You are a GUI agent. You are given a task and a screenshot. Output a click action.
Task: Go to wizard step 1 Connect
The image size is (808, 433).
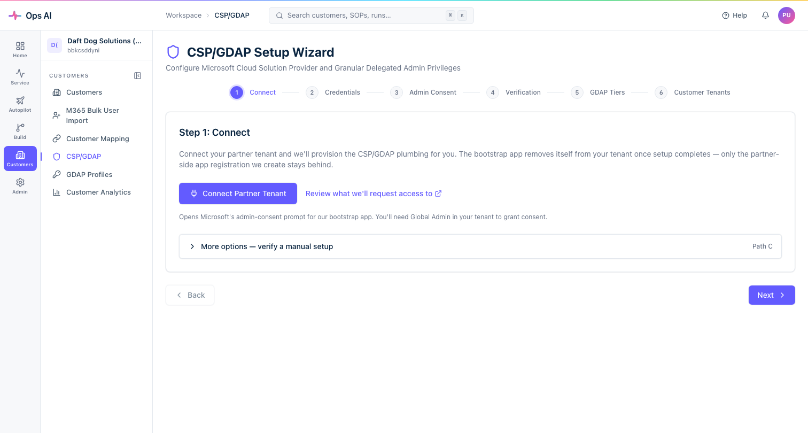[x=253, y=92]
